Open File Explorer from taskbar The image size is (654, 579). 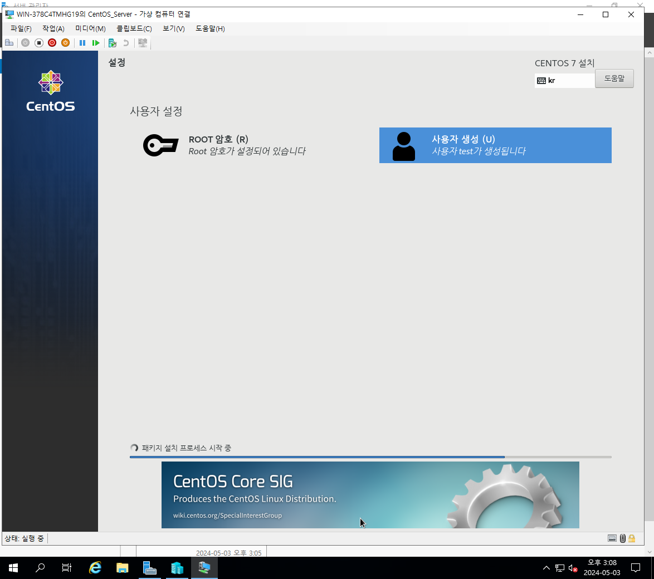[x=122, y=568]
